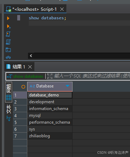Select row number 4 header

click(20, 115)
